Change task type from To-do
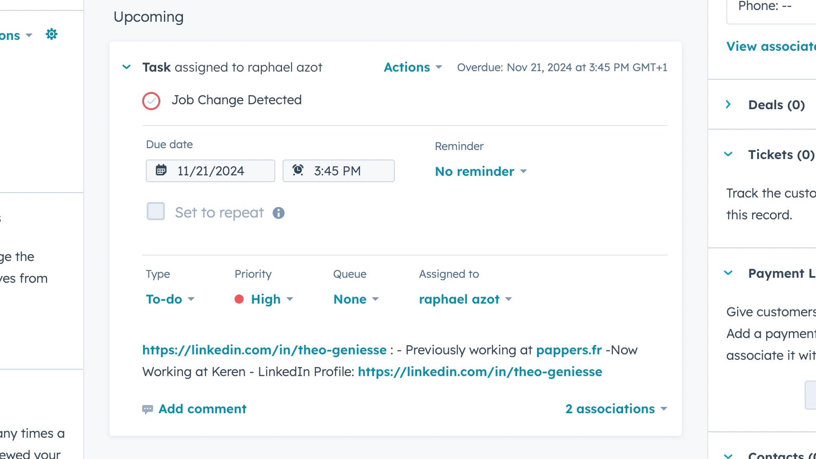Screen dimensions: 816x459 pyautogui.click(x=170, y=299)
